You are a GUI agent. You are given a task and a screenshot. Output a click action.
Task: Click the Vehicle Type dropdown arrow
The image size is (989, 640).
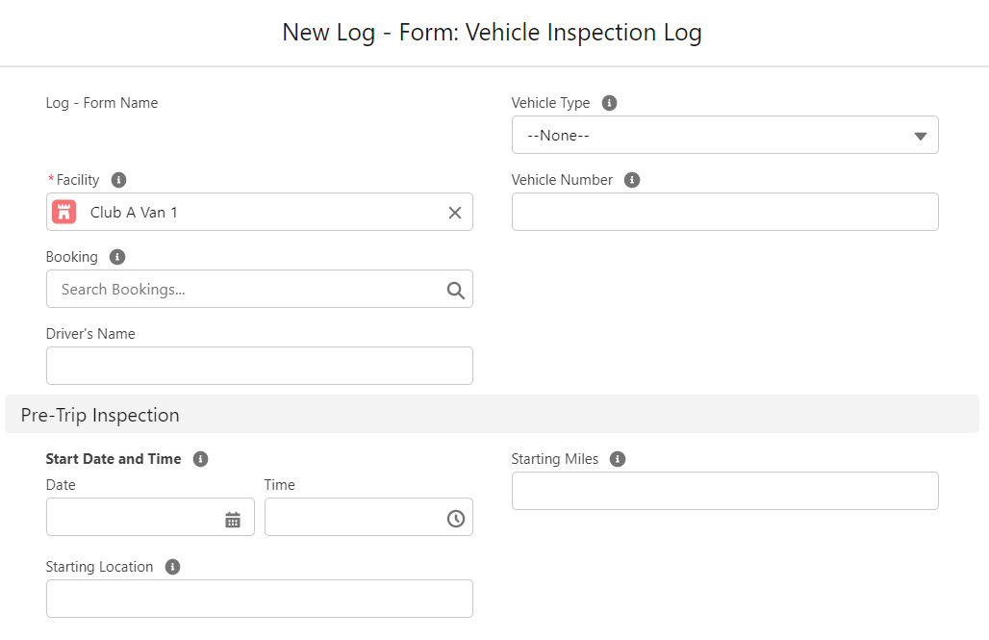[918, 135]
